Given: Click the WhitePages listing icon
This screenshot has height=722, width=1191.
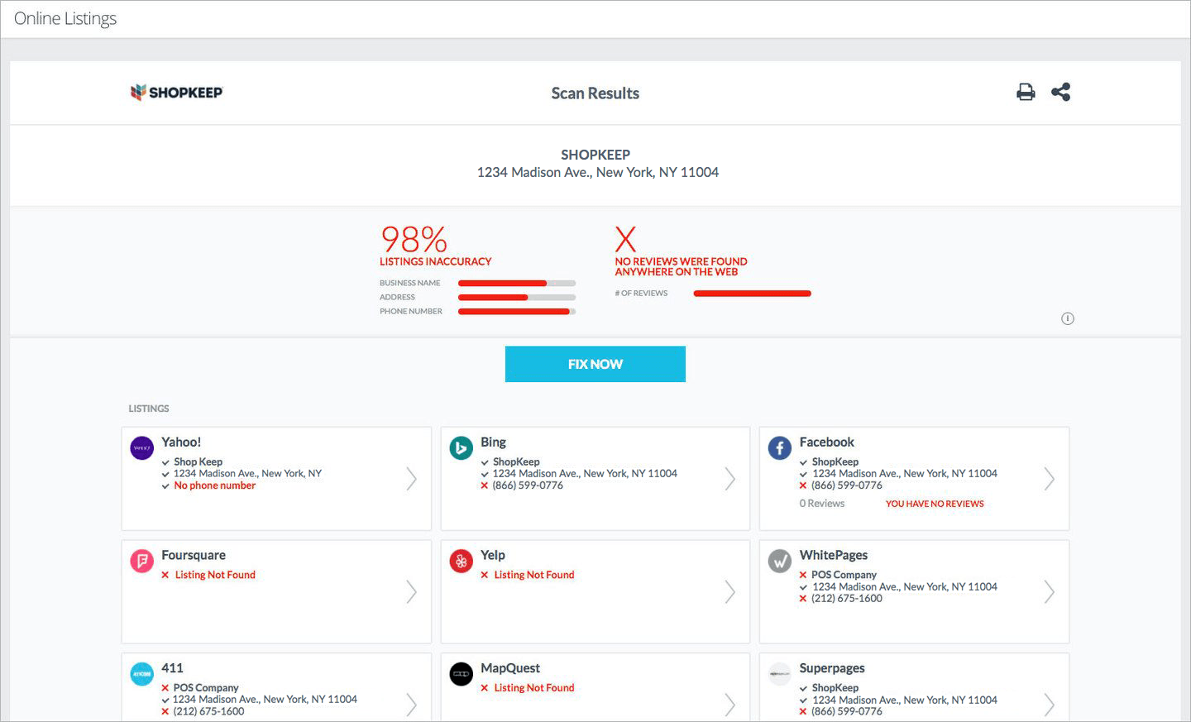Looking at the screenshot, I should click(780, 561).
